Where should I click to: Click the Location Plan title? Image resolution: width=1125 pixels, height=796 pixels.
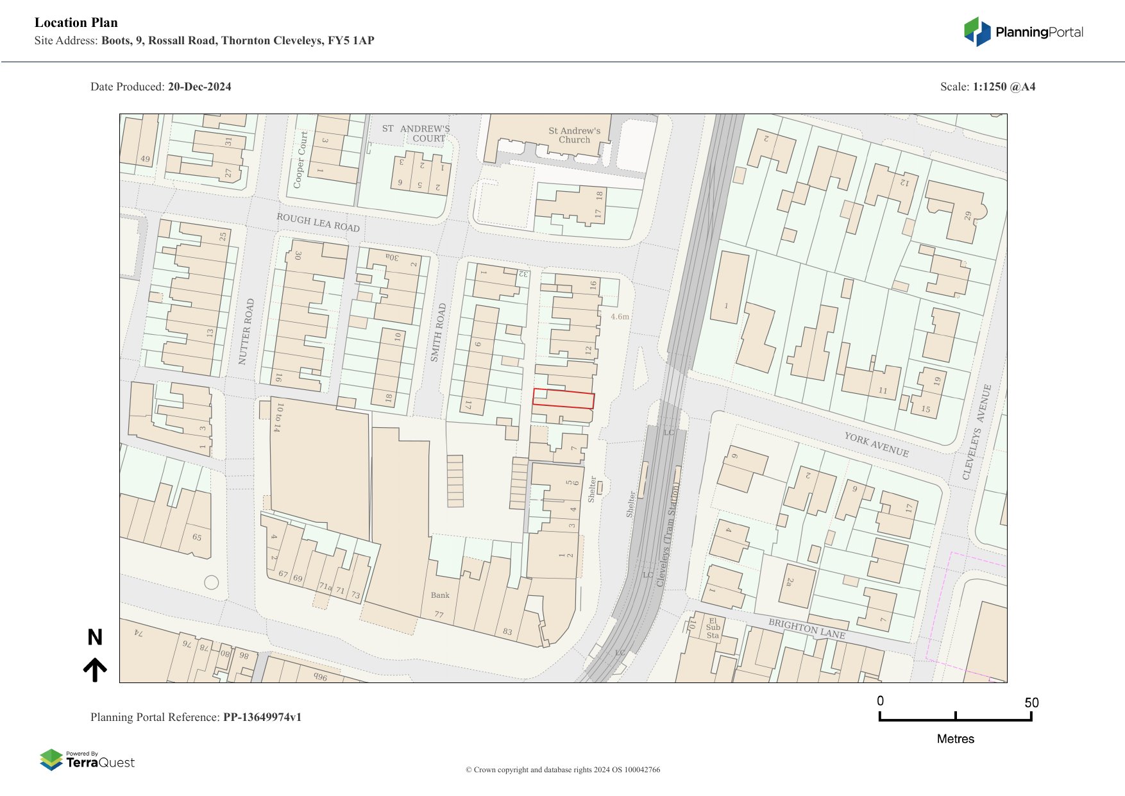coord(76,22)
